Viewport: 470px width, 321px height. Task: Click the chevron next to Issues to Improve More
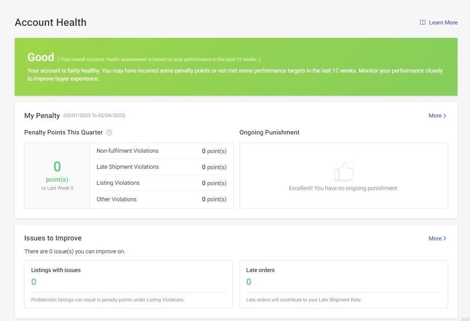[445, 239]
